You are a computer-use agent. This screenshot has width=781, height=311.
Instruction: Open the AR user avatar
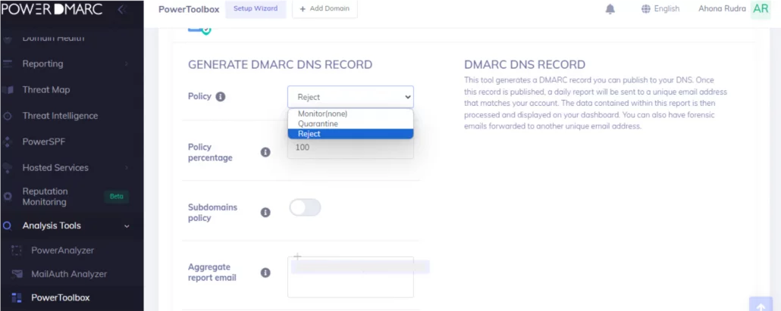pyautogui.click(x=761, y=8)
